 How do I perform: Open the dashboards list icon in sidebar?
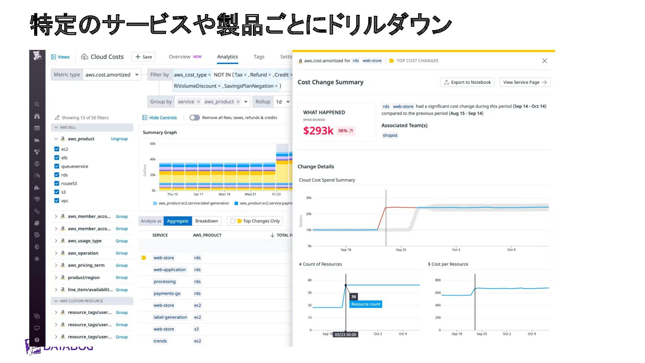pyautogui.click(x=37, y=128)
